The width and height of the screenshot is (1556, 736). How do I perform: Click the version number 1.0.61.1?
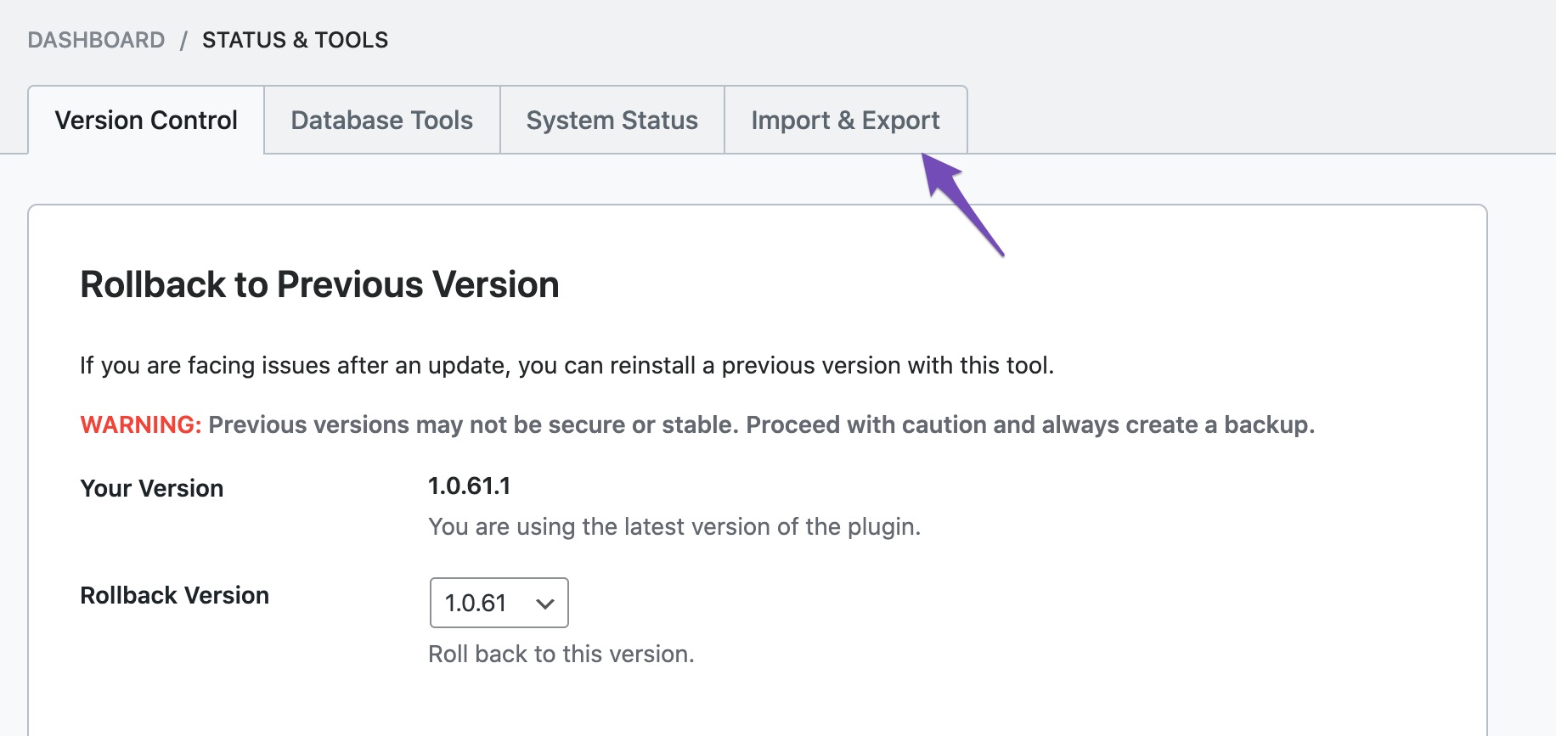tap(470, 486)
